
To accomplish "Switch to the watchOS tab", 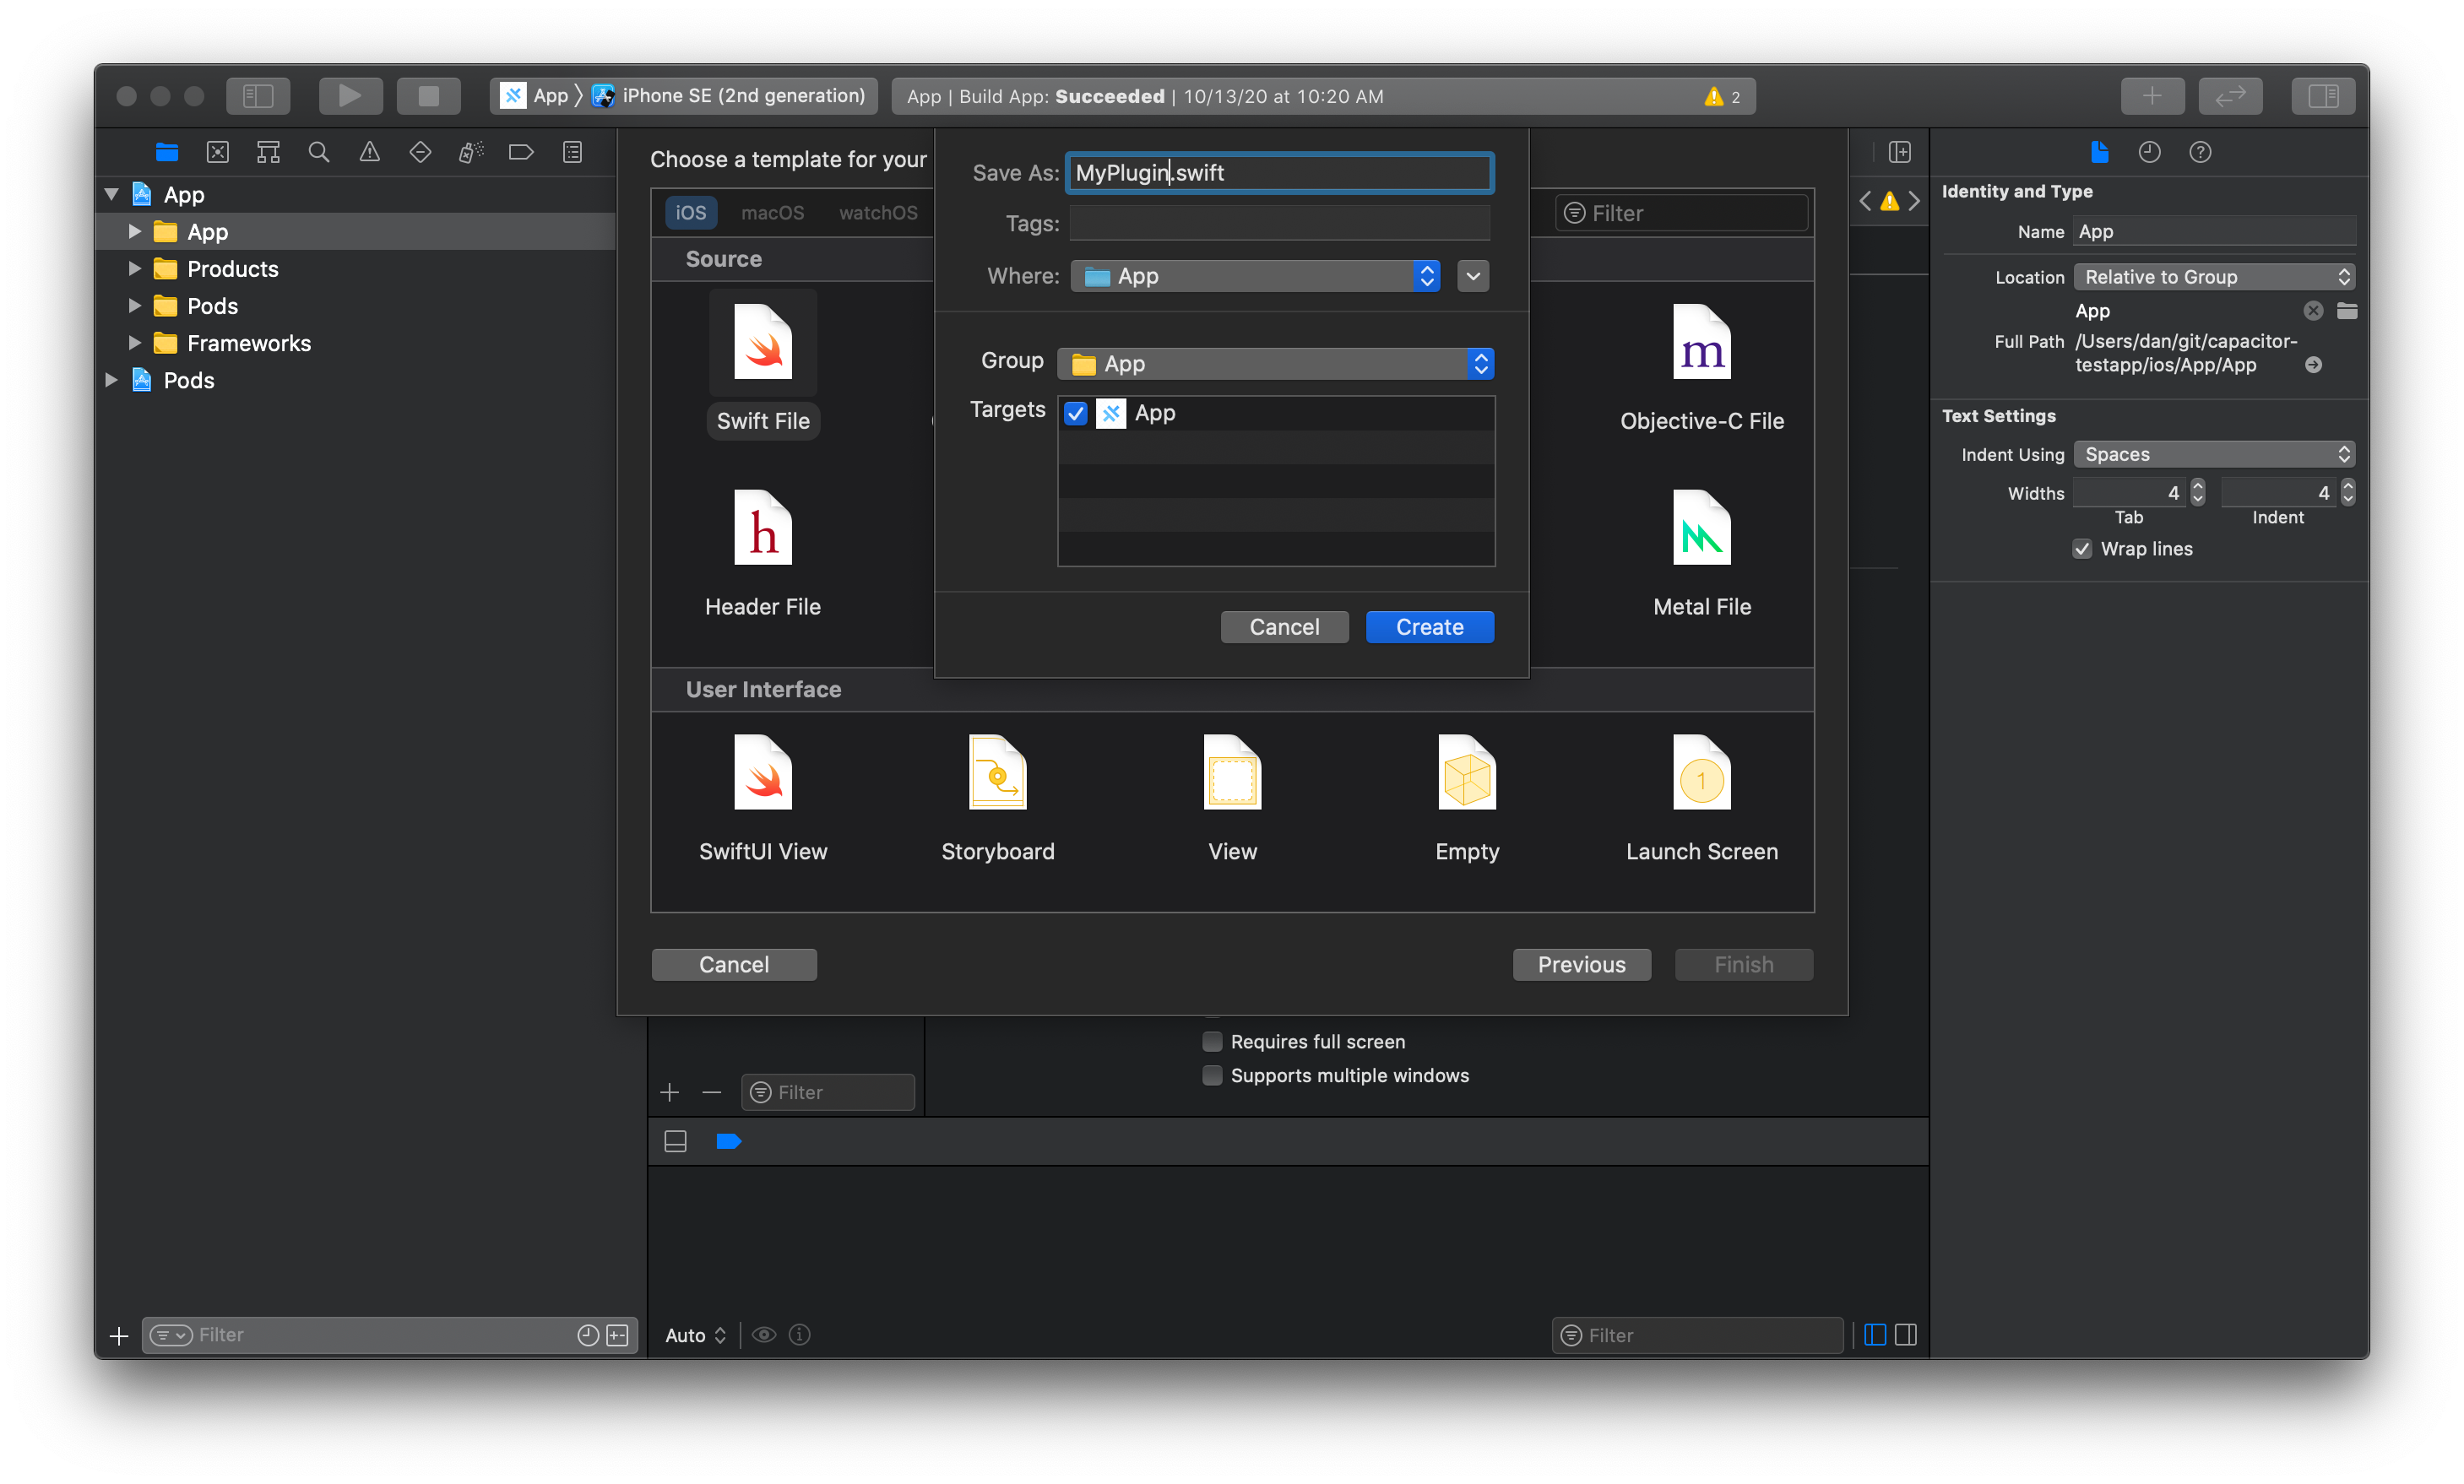I will (877, 213).
